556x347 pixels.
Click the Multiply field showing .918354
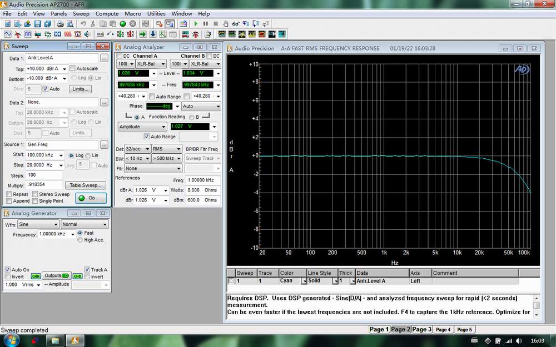tap(44, 184)
